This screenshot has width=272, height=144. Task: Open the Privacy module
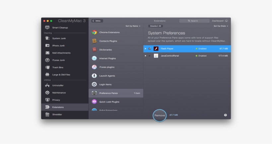pos(65,100)
